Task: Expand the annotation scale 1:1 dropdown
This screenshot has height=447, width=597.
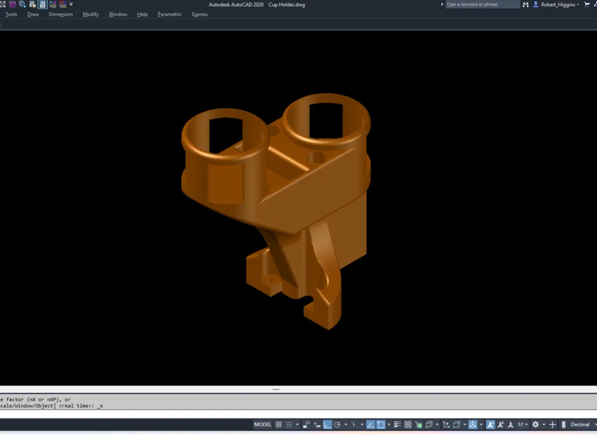Action: click(x=522, y=424)
